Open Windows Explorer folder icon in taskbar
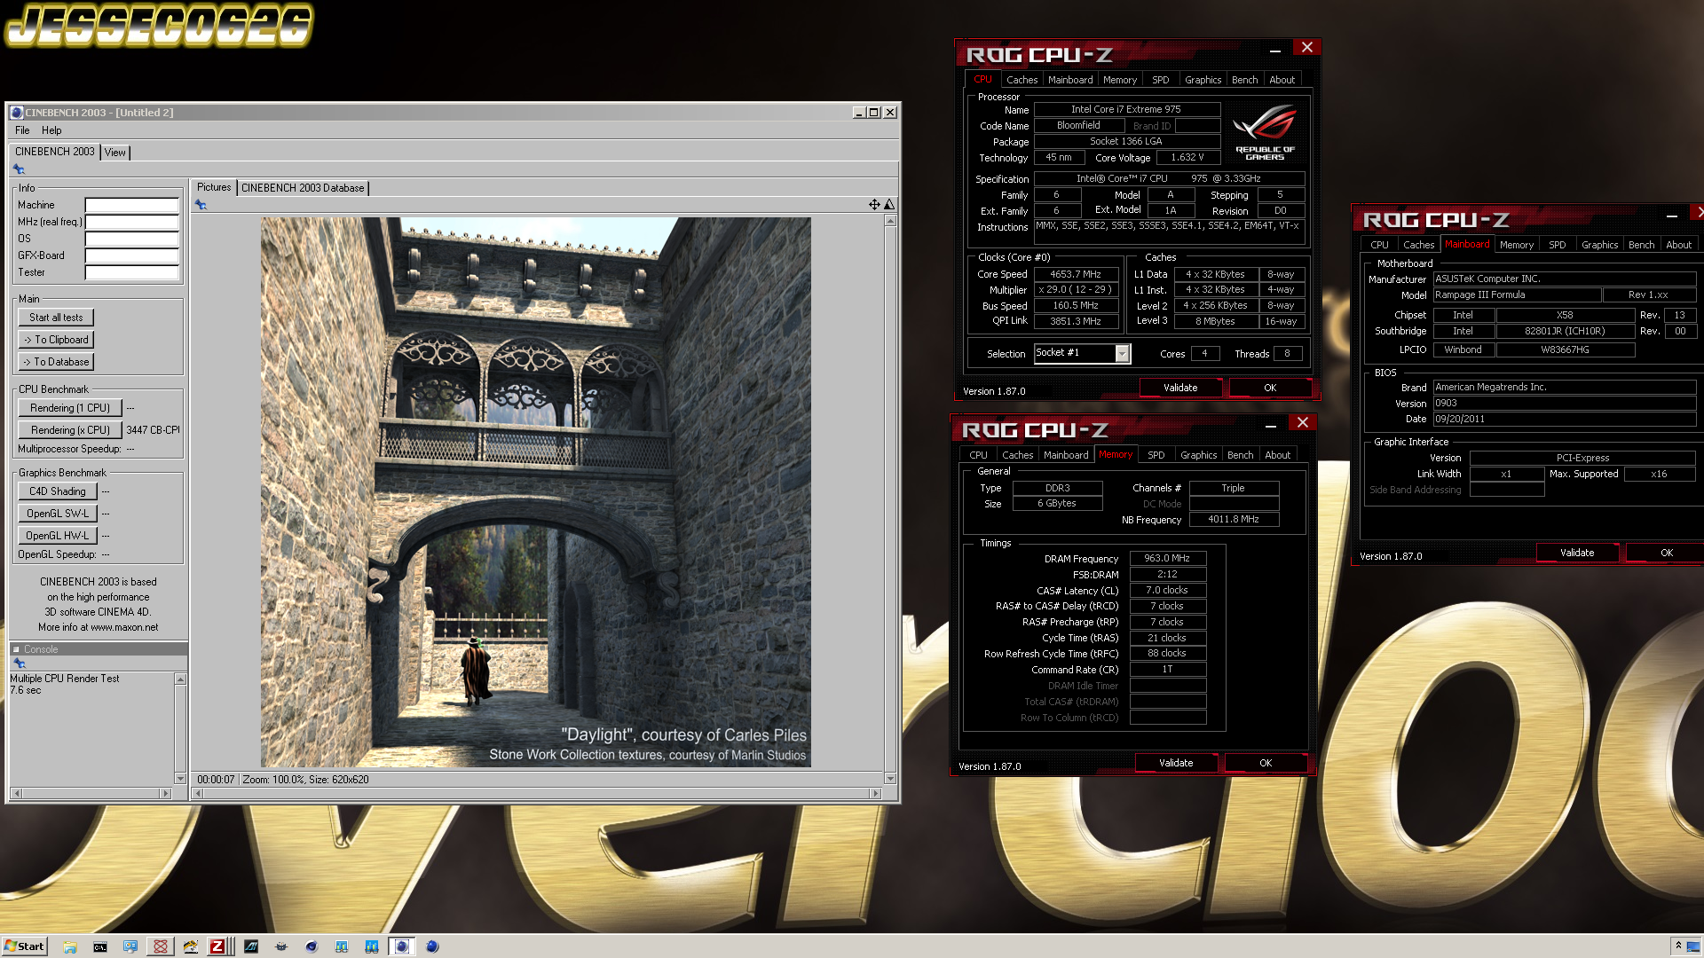 pyautogui.click(x=70, y=946)
